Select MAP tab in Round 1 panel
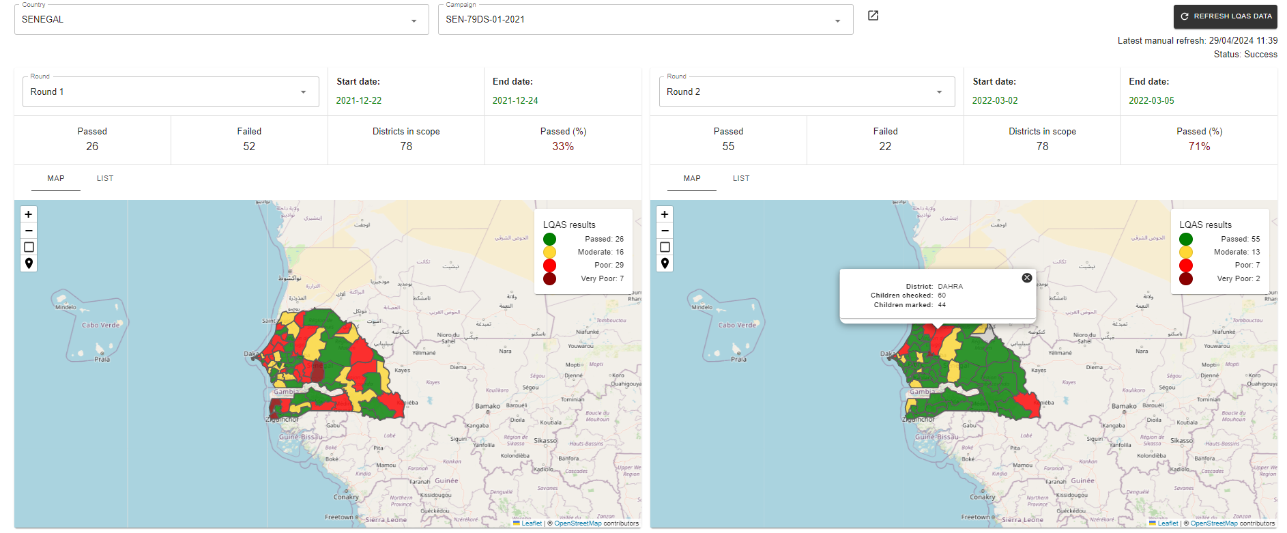 (x=56, y=179)
